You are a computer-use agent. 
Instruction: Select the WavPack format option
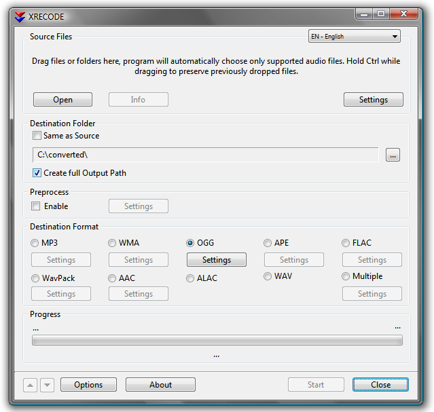point(35,278)
